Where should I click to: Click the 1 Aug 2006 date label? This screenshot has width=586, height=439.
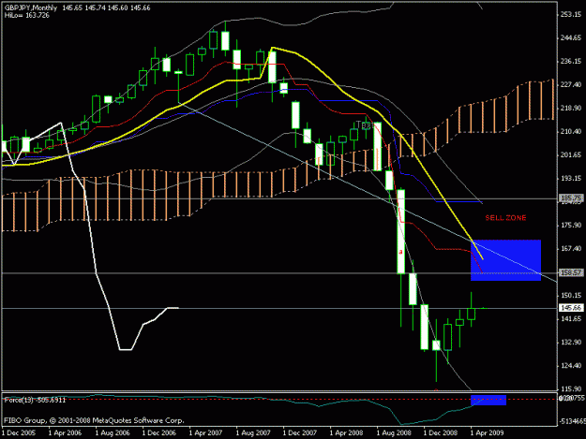113,433
